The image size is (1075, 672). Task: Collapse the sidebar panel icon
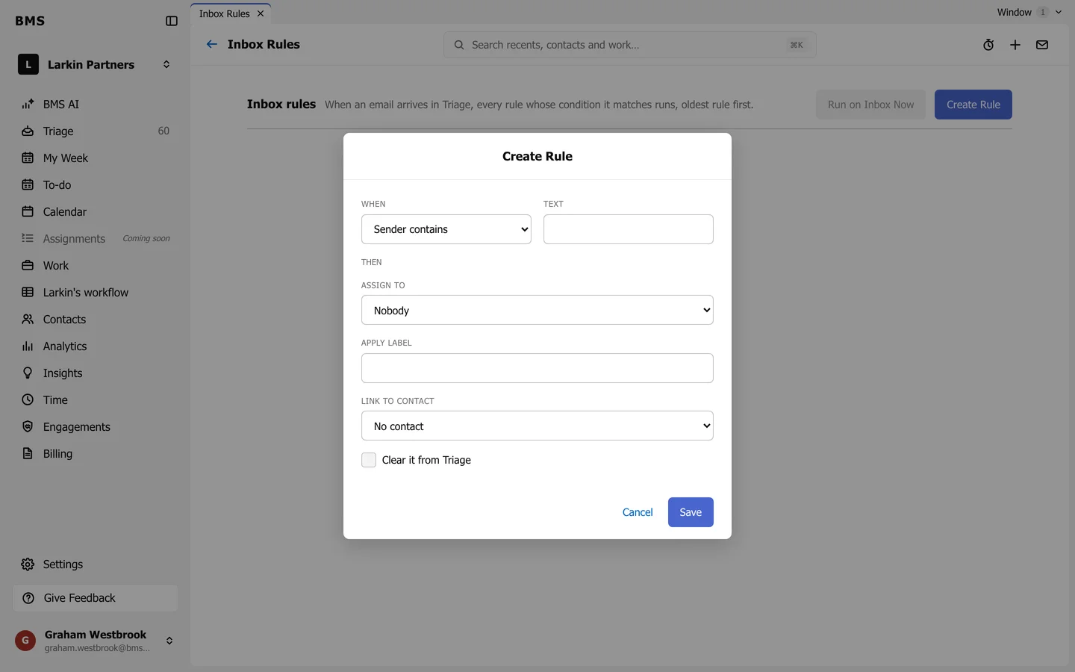pos(172,21)
